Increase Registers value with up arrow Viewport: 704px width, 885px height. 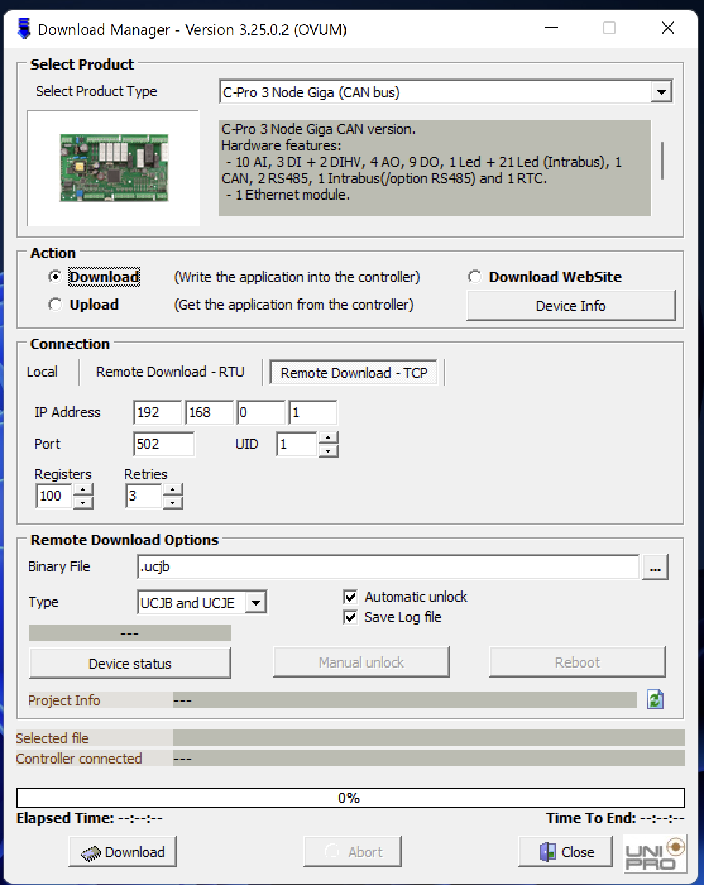click(x=83, y=489)
